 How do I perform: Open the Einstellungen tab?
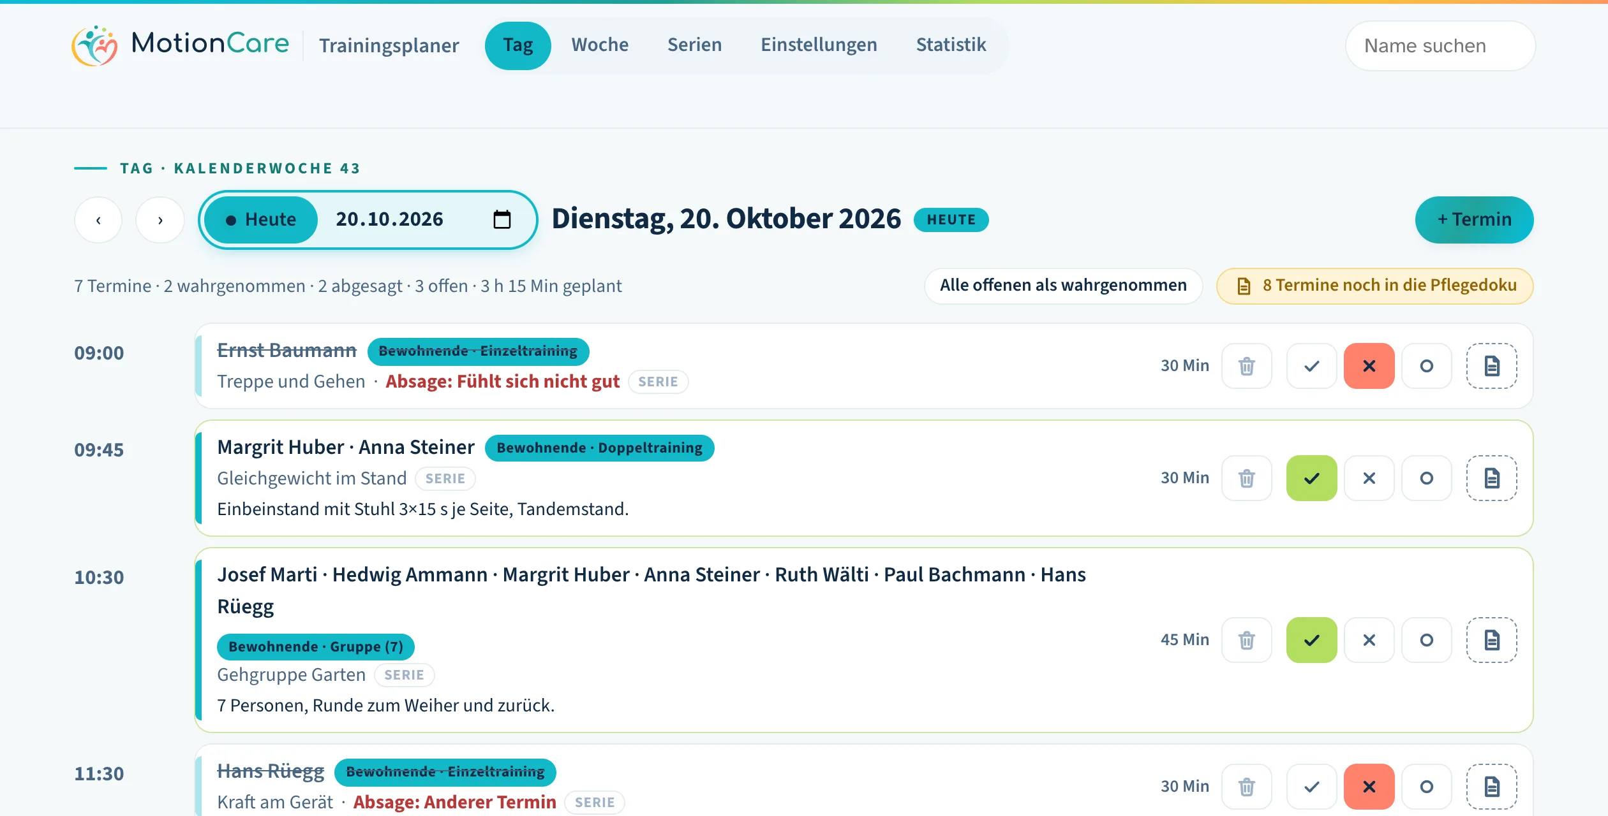tap(819, 45)
